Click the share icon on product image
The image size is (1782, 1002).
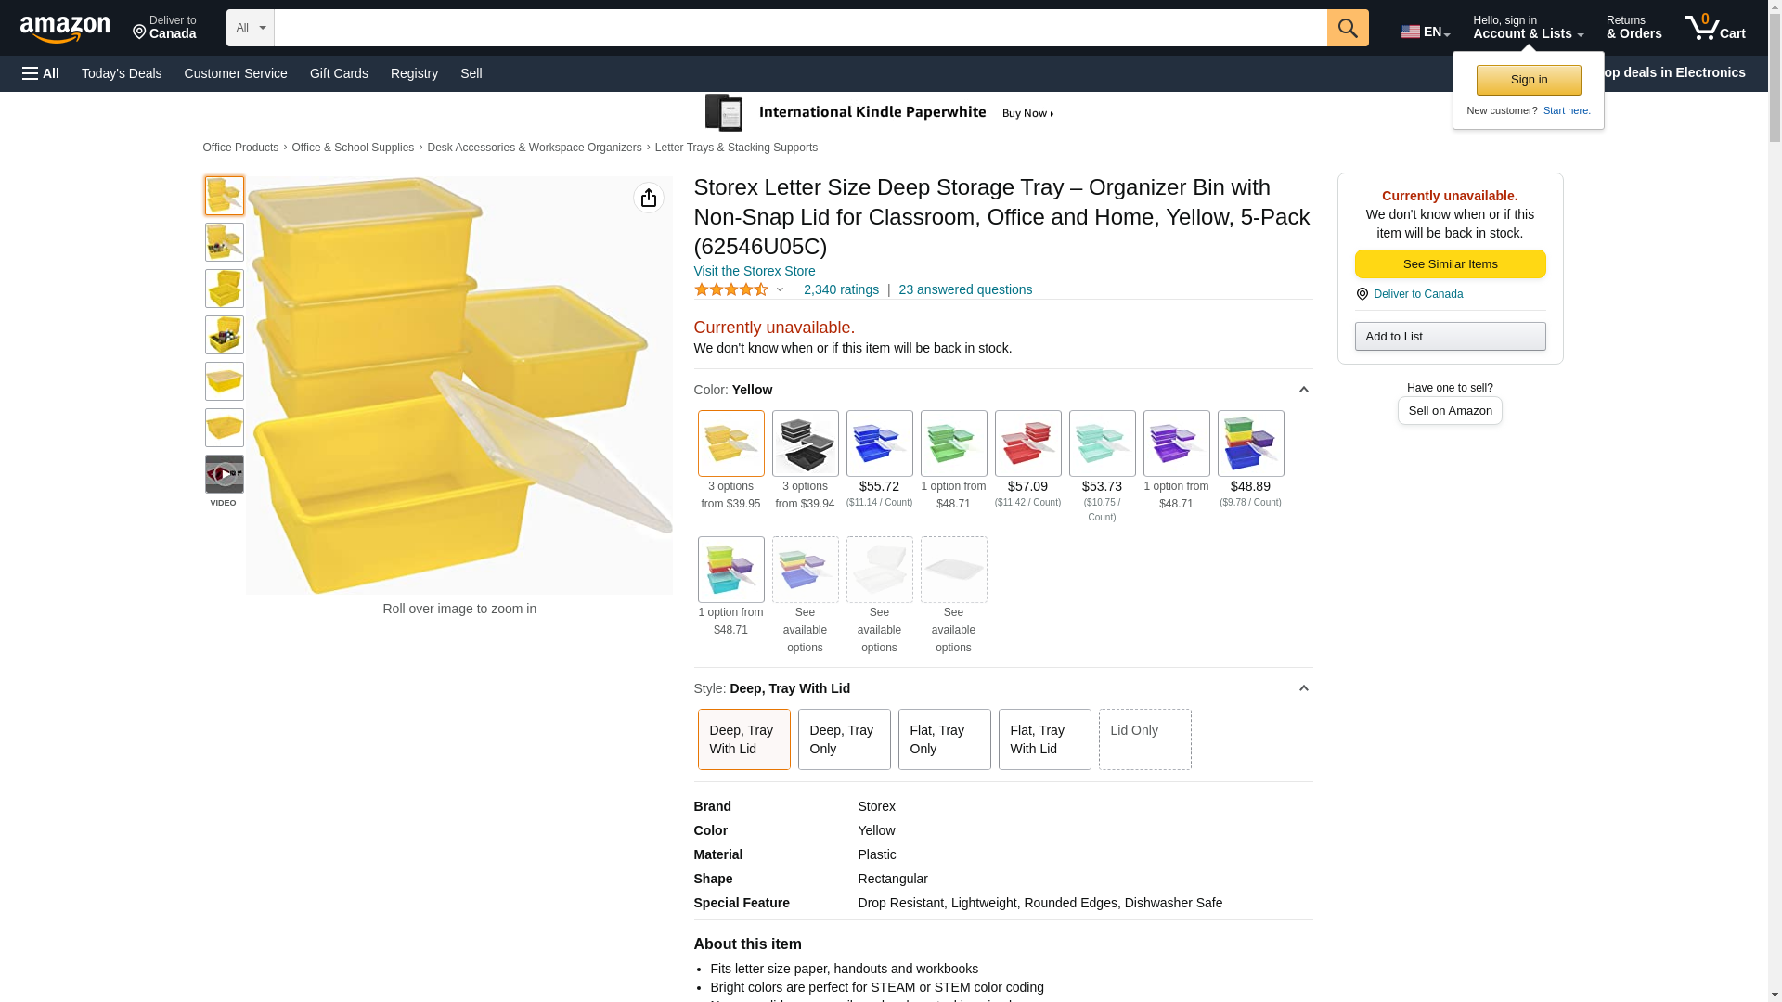click(x=648, y=198)
